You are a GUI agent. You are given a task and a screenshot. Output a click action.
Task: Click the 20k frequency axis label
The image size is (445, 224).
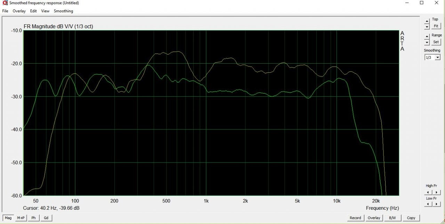tap(376, 201)
